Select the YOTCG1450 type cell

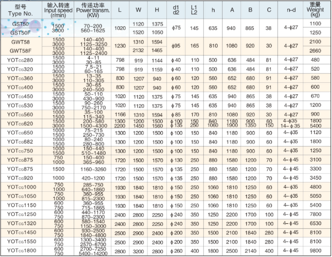tap(22, 232)
